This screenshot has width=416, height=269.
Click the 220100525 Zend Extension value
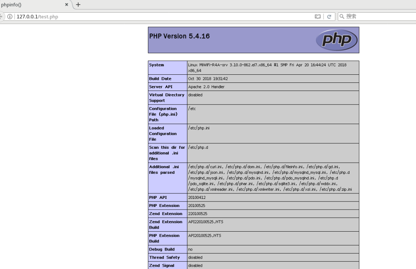[198, 214]
